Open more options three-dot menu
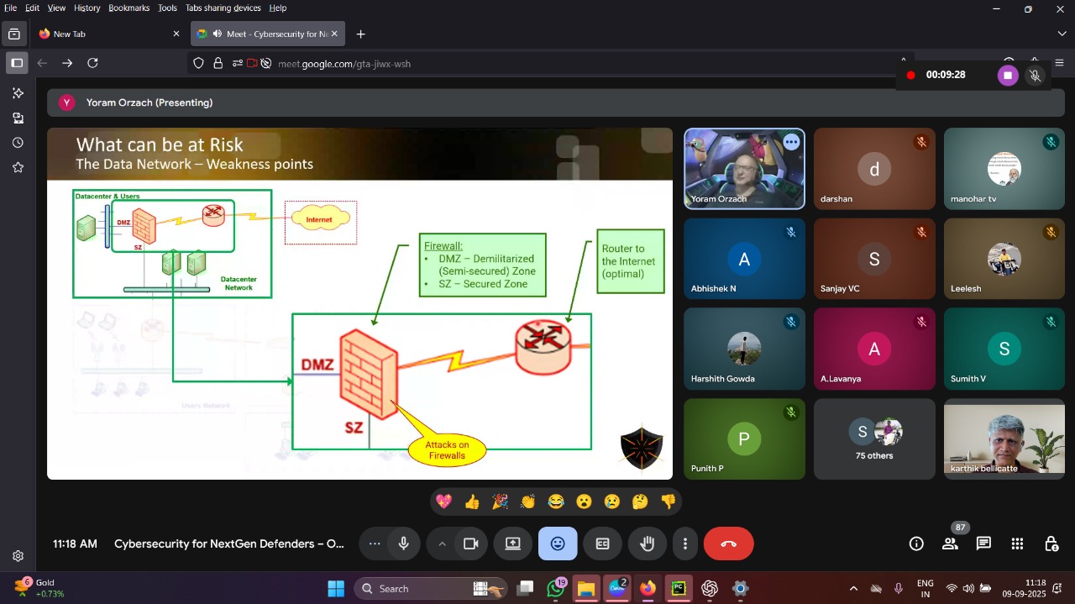The width and height of the screenshot is (1075, 604). click(685, 544)
